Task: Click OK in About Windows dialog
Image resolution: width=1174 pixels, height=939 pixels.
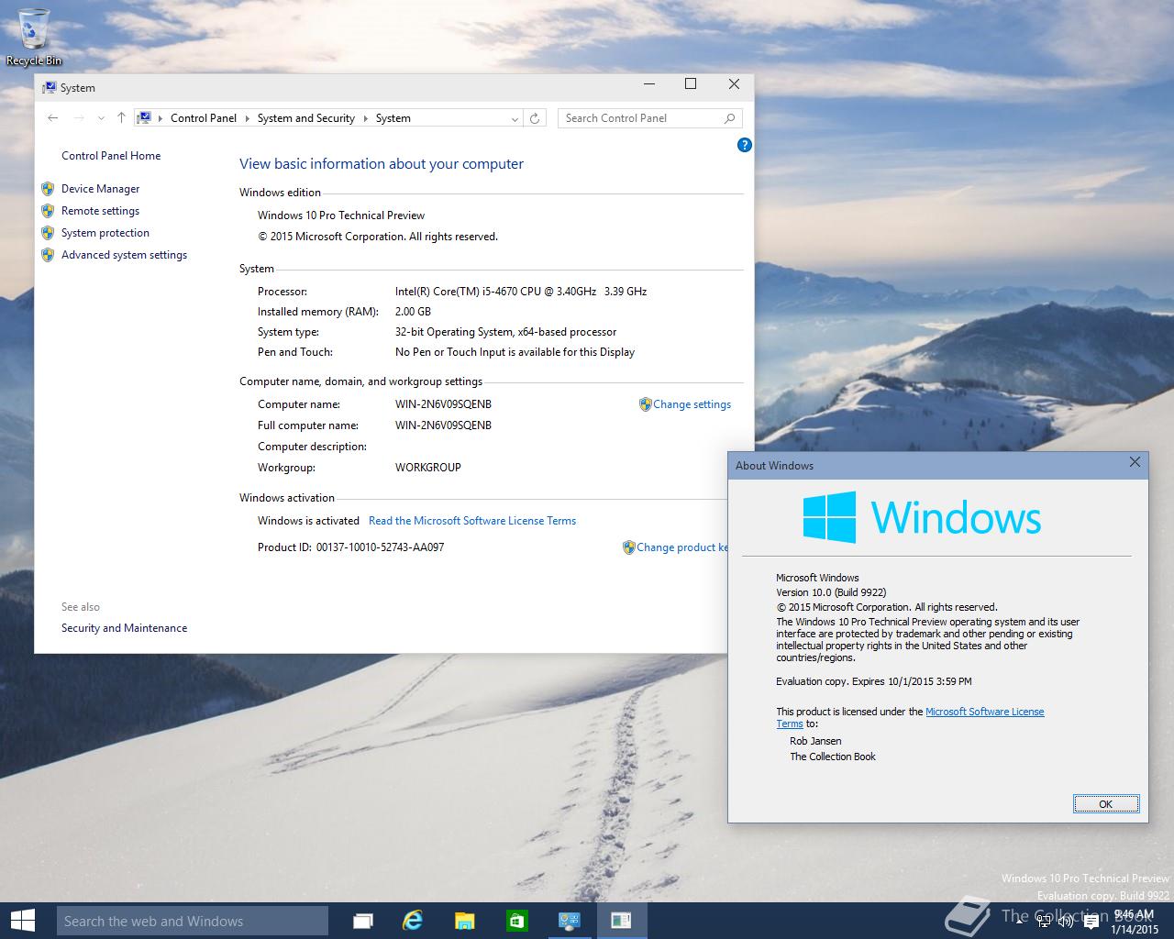Action: pyautogui.click(x=1106, y=804)
